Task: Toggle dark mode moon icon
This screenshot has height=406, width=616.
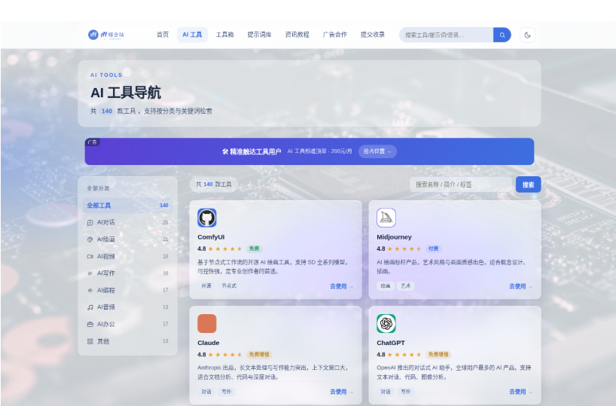Action: point(527,35)
